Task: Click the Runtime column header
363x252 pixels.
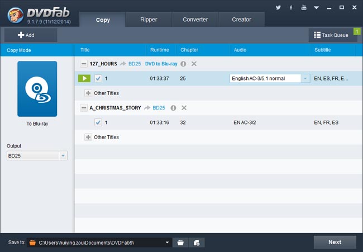Action: (x=160, y=50)
